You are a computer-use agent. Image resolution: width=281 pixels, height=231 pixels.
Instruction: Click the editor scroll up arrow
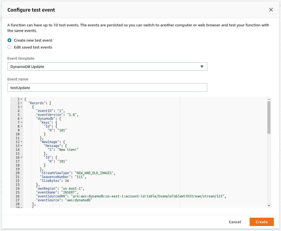(269, 99)
